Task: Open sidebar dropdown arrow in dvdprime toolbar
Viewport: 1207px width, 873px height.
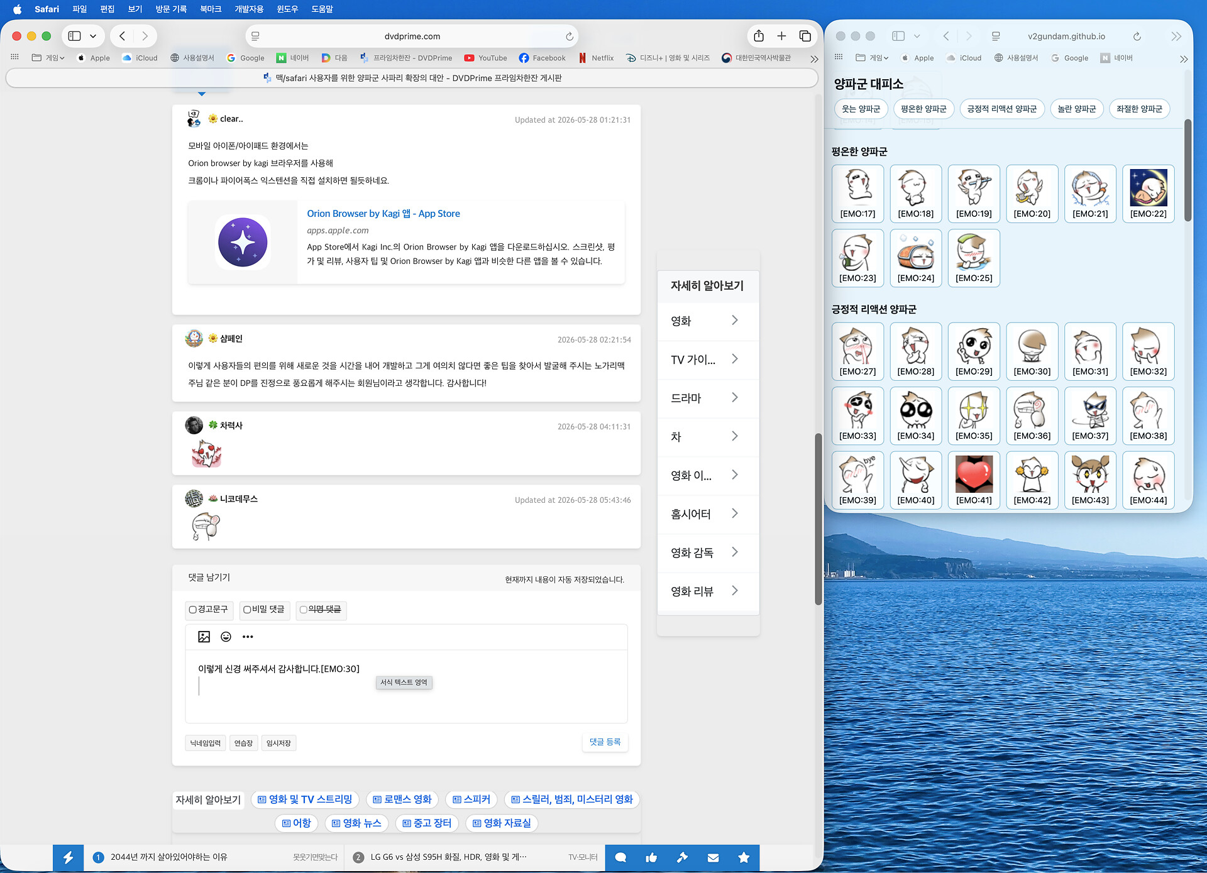Action: click(93, 36)
